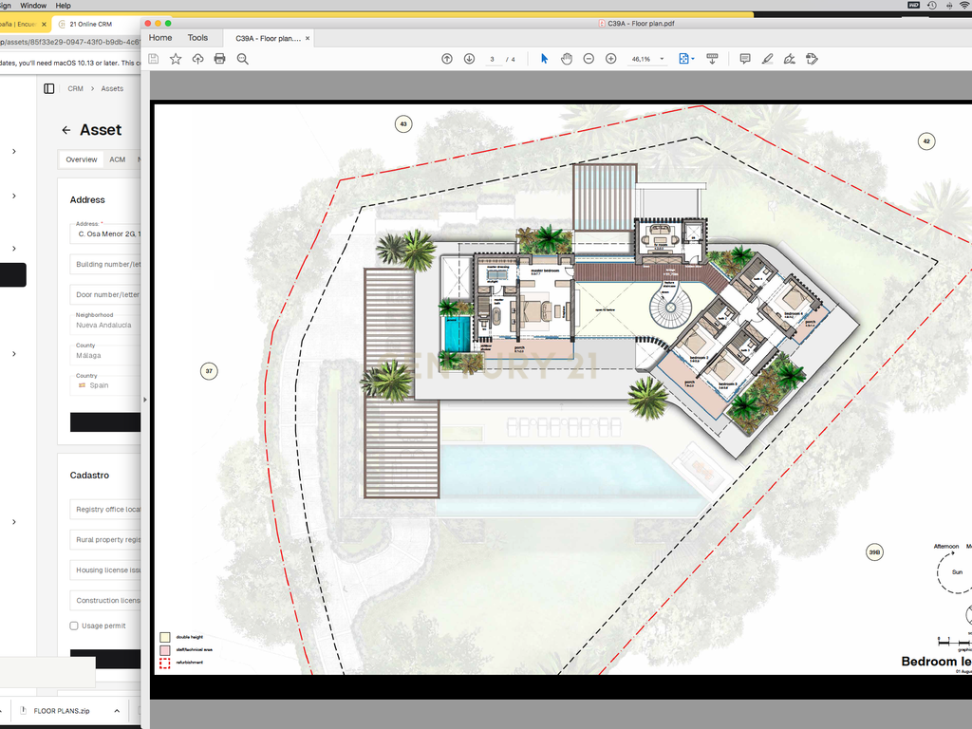Image resolution: width=972 pixels, height=729 pixels.
Task: Open the sign document pen tool
Action: (790, 59)
